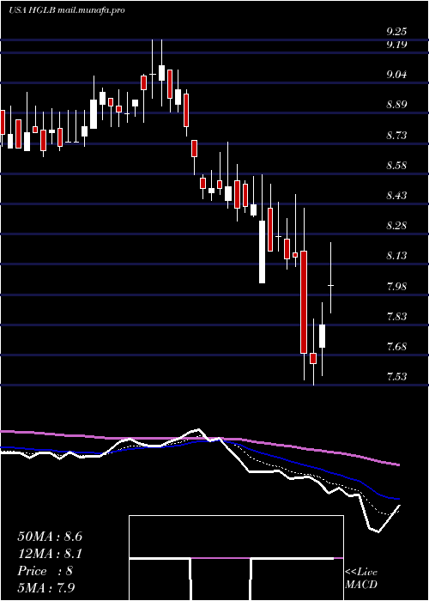The width and height of the screenshot is (429, 601).
Task: Select the 9.25 price level label
Action: [396, 32]
